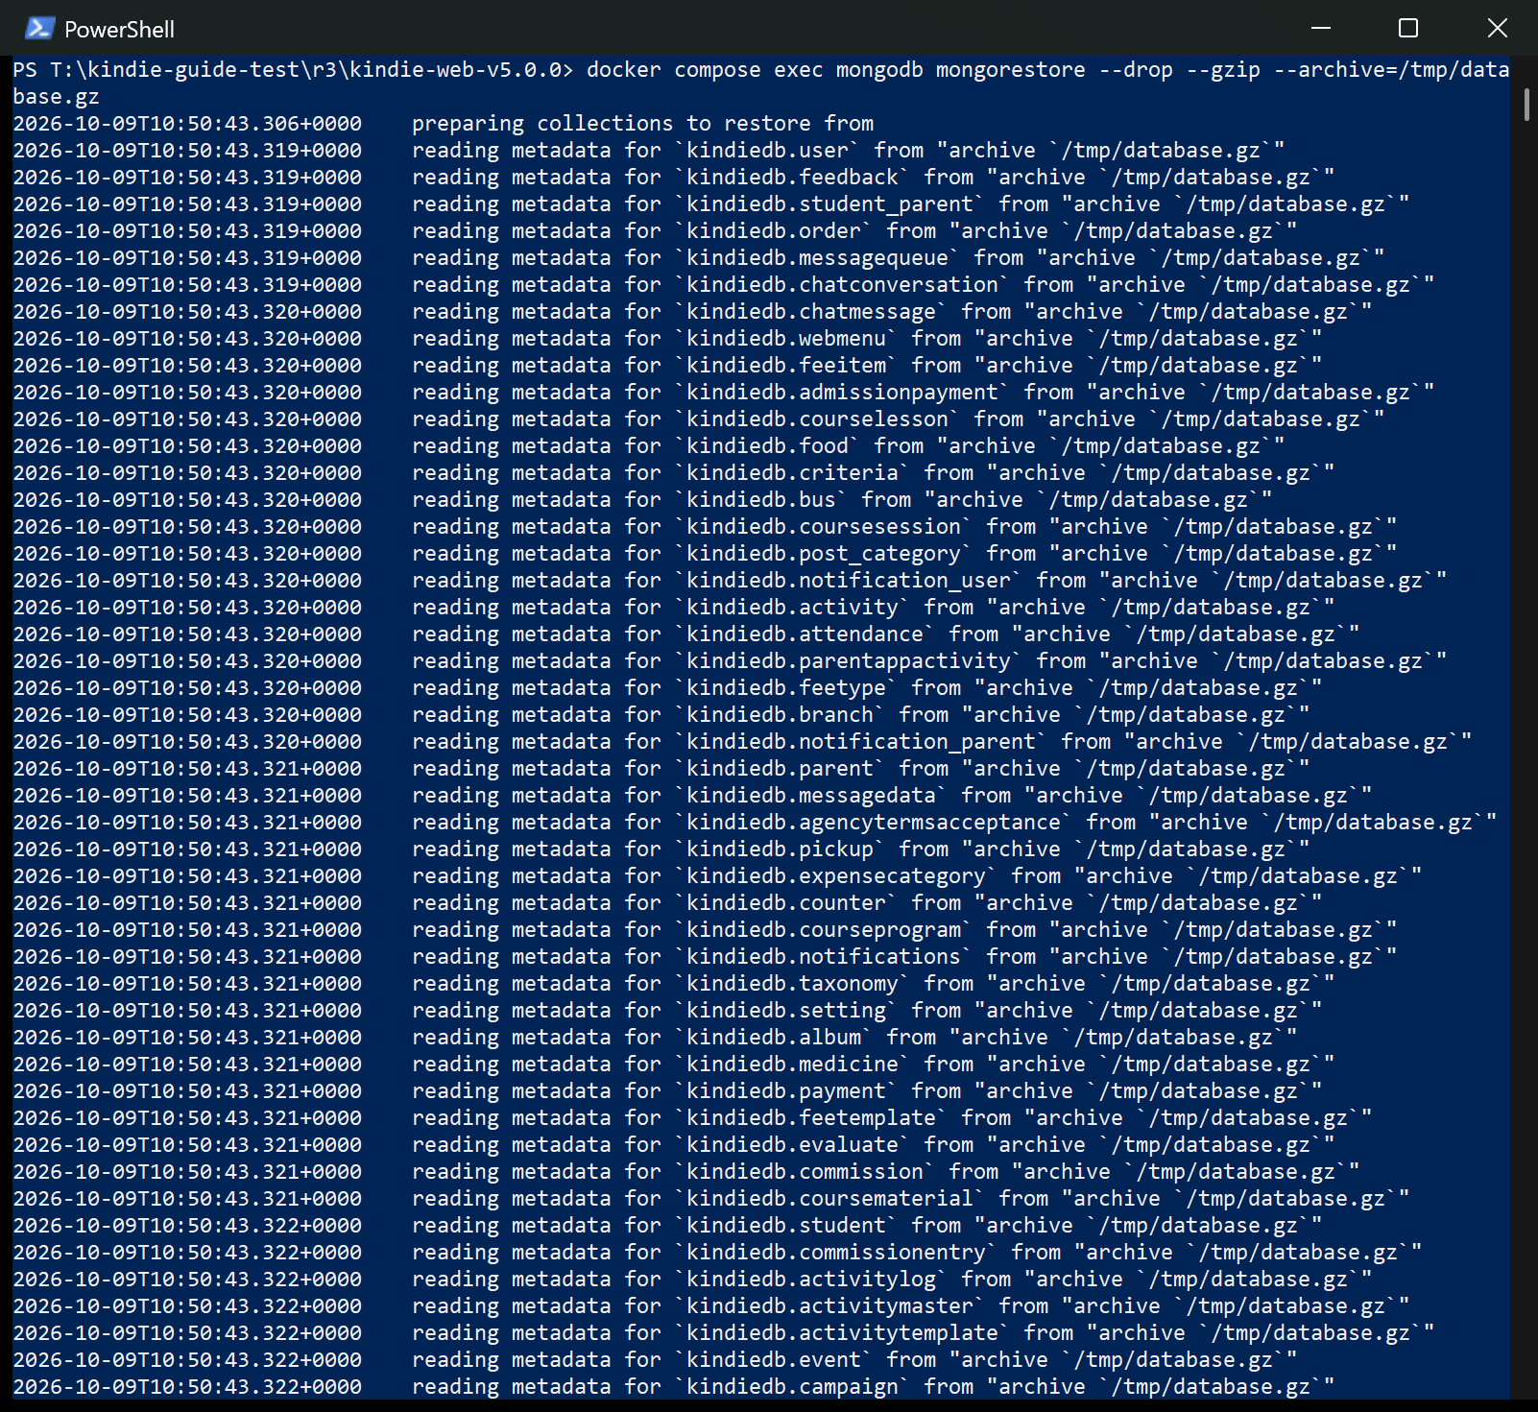Click the `kindiedb.pickup` entry

tap(781, 850)
